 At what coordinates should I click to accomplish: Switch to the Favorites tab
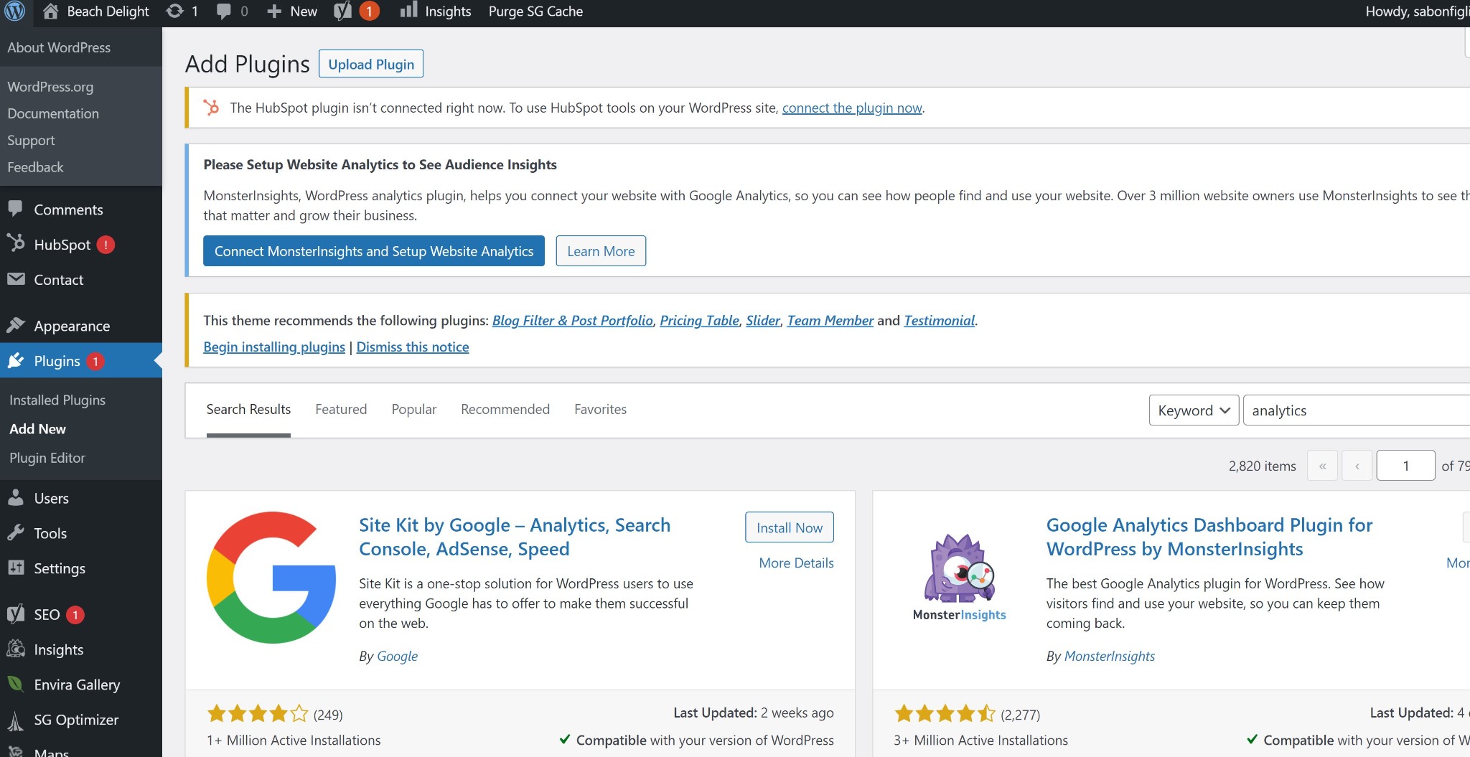pos(600,409)
